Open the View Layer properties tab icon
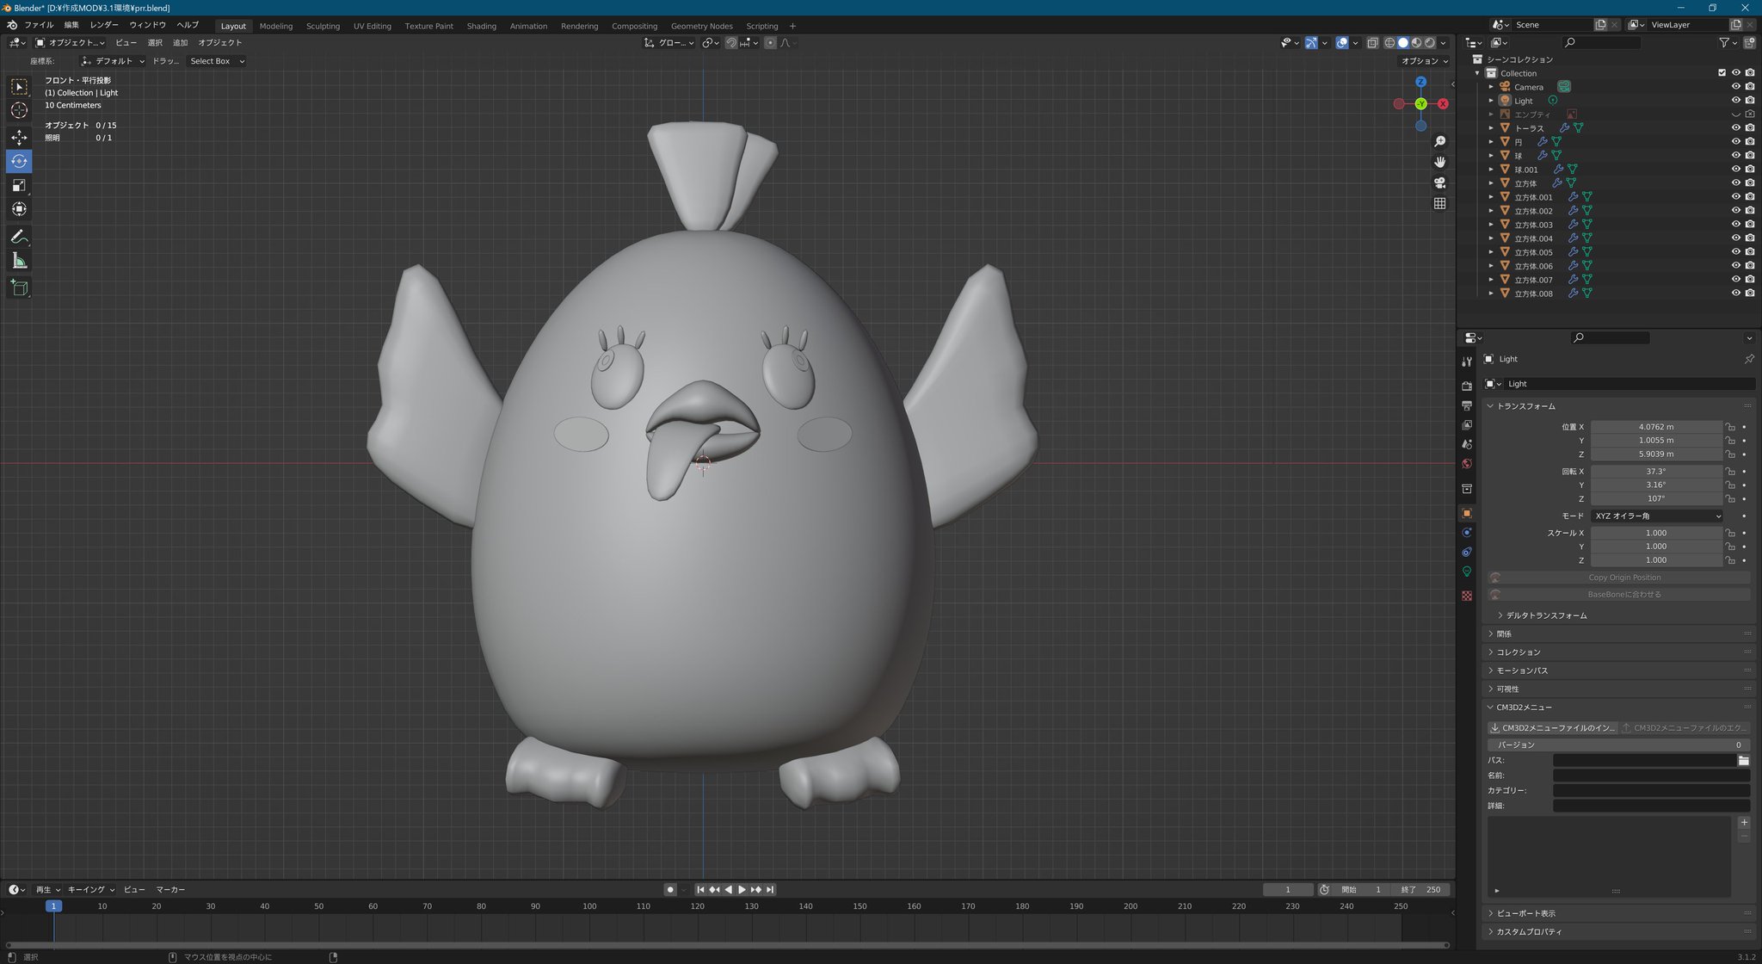 point(1467,425)
